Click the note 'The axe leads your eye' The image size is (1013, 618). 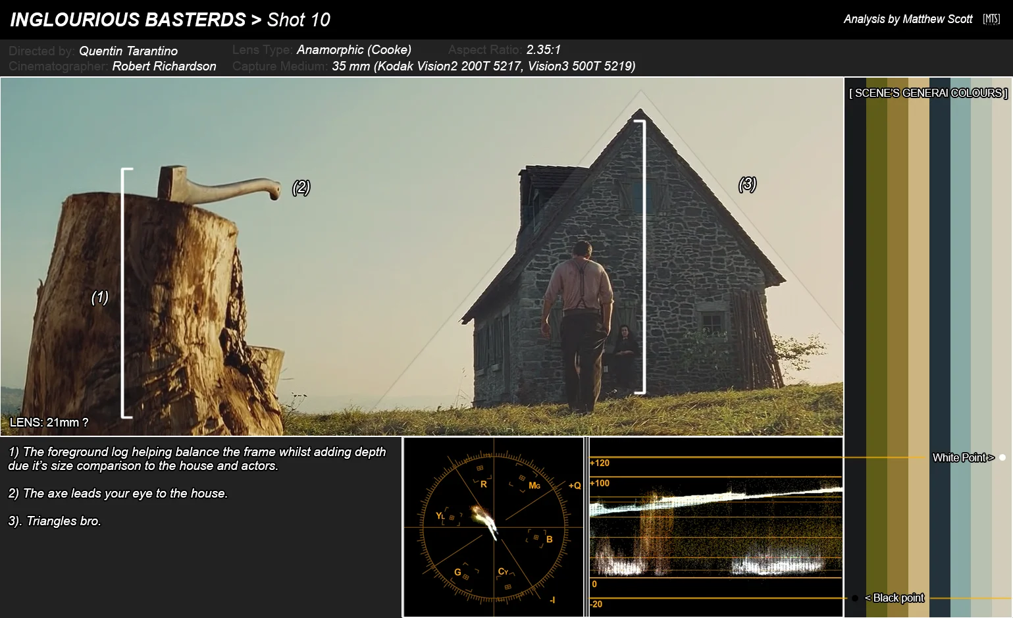pos(118,494)
